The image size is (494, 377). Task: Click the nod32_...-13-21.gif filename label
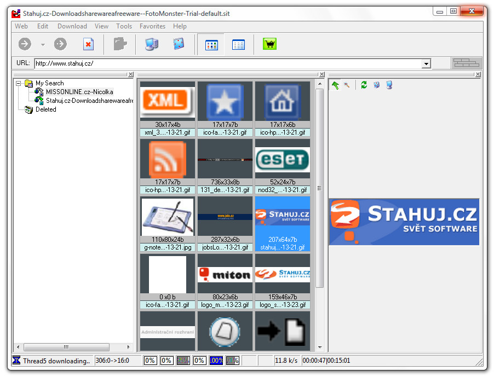(283, 190)
